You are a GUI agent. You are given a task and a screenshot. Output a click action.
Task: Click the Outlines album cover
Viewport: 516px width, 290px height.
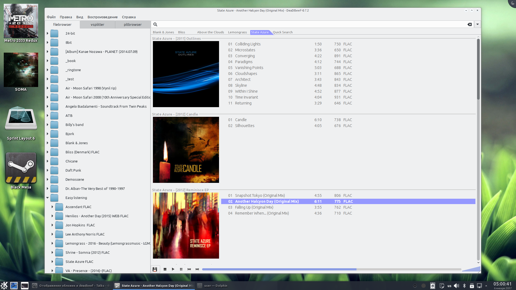pyautogui.click(x=186, y=74)
